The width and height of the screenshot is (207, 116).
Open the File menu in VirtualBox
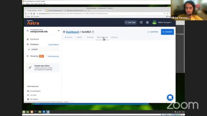(x=24, y=4)
